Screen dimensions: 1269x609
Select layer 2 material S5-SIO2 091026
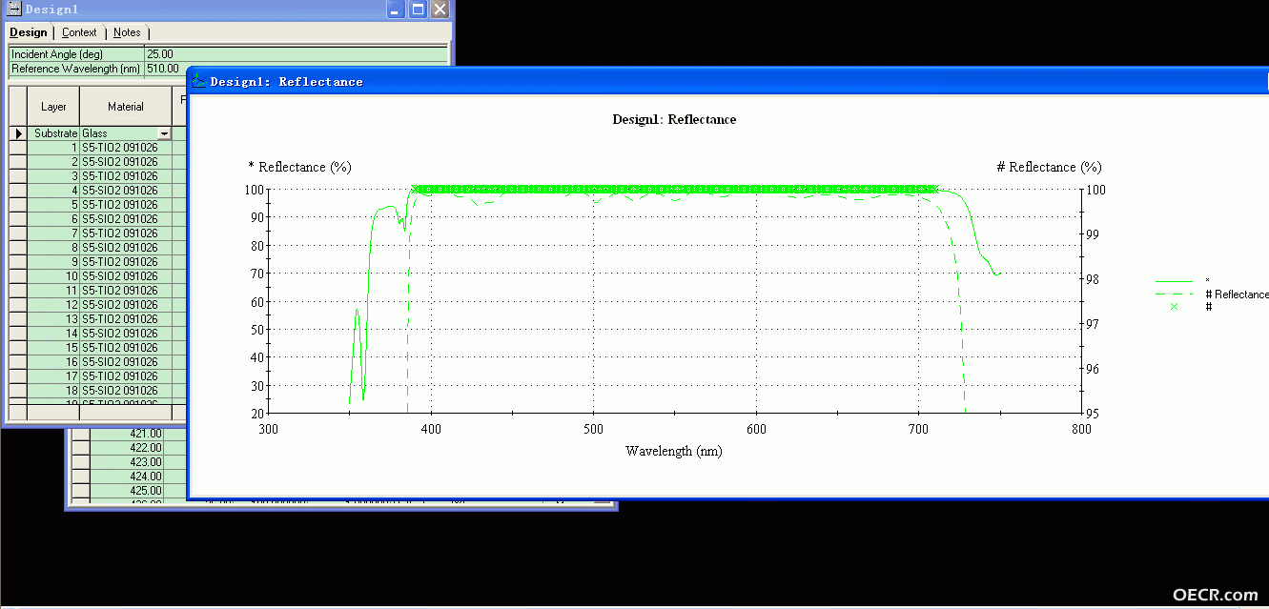pos(126,162)
